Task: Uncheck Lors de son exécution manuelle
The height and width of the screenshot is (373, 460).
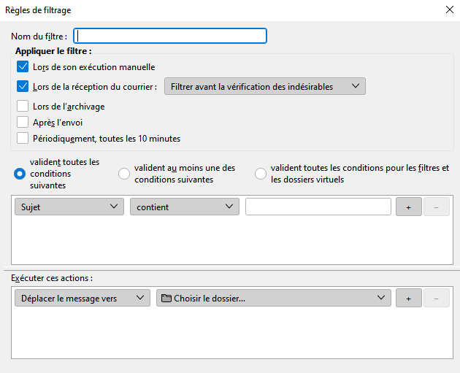Action: [22, 67]
